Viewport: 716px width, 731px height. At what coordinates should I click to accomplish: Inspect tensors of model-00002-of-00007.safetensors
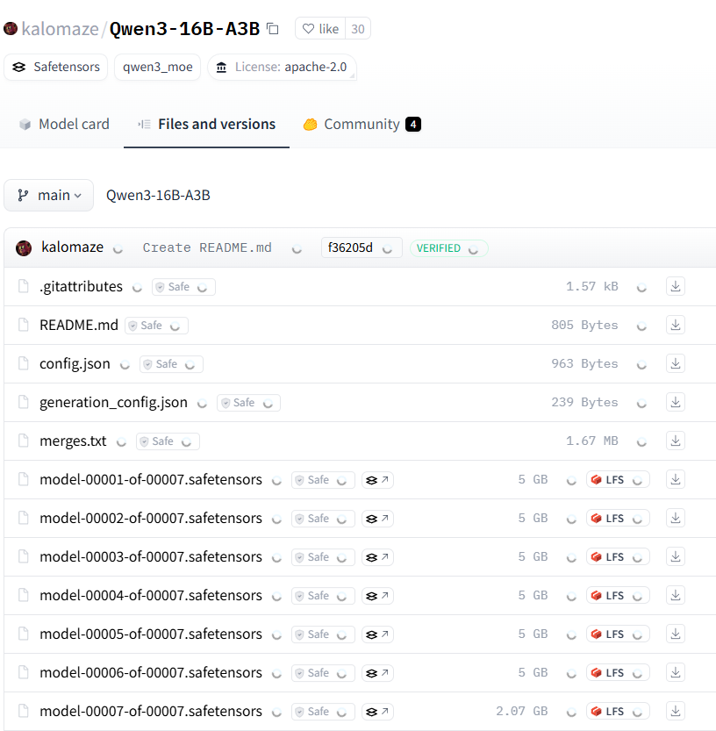pos(377,519)
